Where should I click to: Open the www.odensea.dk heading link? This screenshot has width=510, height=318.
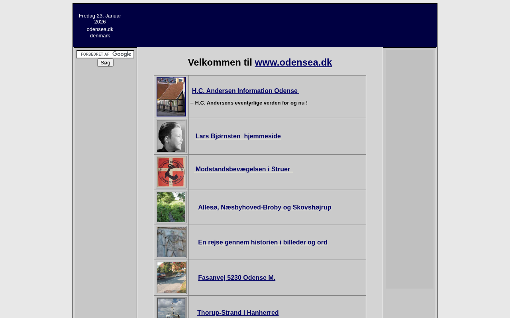click(x=293, y=62)
